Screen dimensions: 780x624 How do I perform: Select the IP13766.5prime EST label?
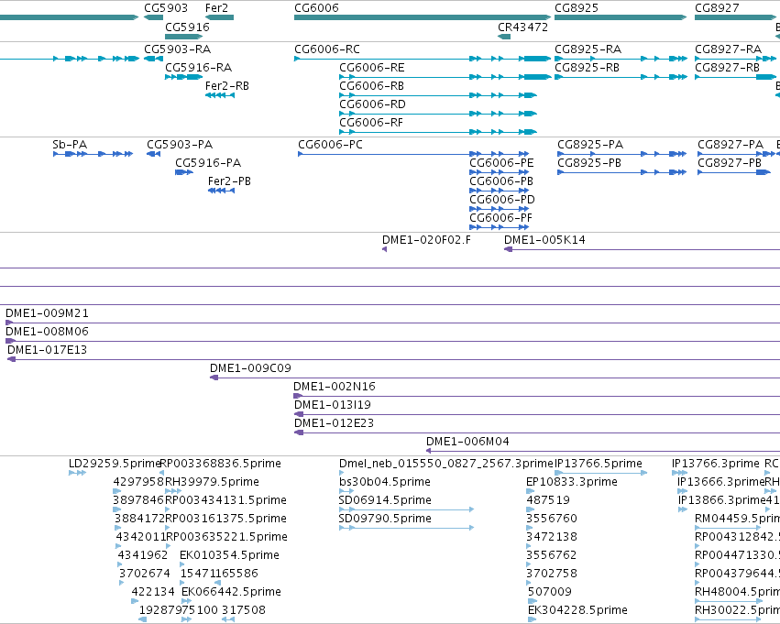(x=598, y=464)
